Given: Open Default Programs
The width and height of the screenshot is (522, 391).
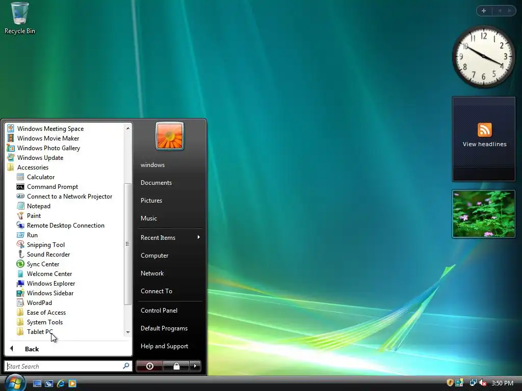Looking at the screenshot, I should pyautogui.click(x=164, y=328).
